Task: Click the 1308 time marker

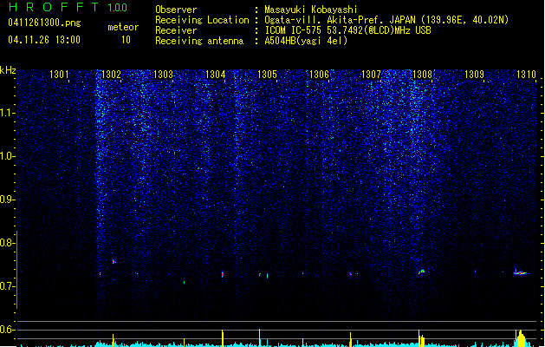Action: point(422,75)
